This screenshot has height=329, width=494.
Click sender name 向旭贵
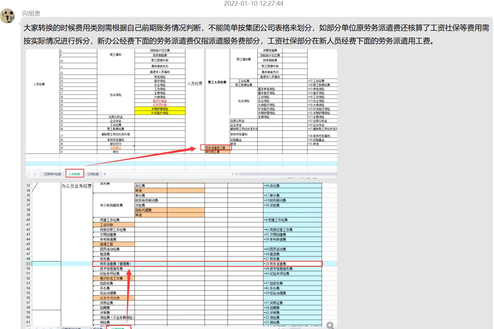click(31, 13)
